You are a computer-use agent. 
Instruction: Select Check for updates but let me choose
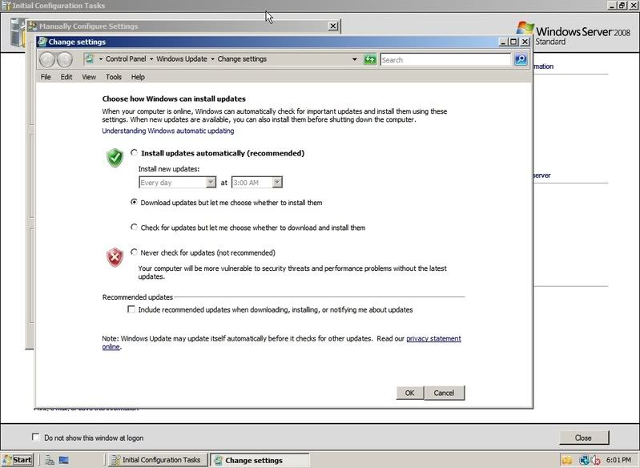(134, 227)
